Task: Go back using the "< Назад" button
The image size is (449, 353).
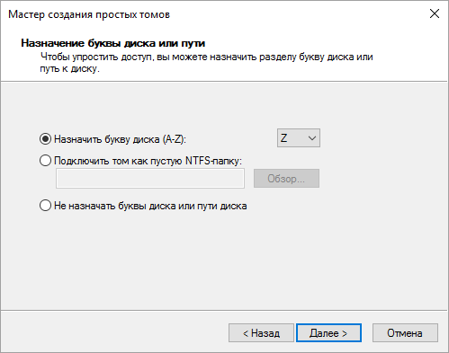Action: point(261,332)
